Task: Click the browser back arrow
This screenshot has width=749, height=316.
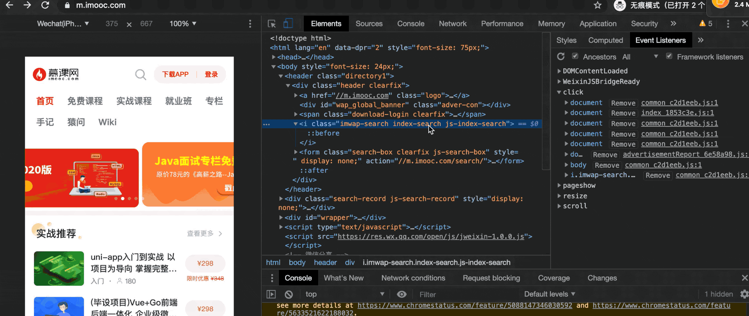Action: pos(10,5)
